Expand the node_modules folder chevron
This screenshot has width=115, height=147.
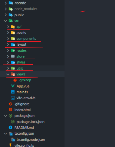click(6, 9)
